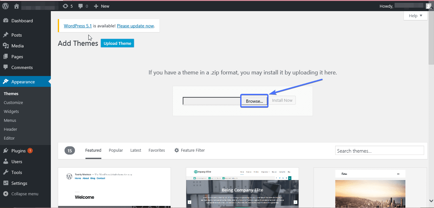The width and height of the screenshot is (434, 208).
Task: Open the updates icon showing 5
Action: (68, 6)
